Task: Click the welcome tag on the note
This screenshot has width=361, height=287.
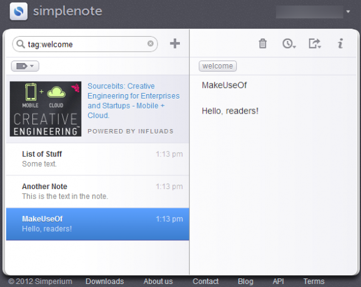Action: (x=217, y=66)
